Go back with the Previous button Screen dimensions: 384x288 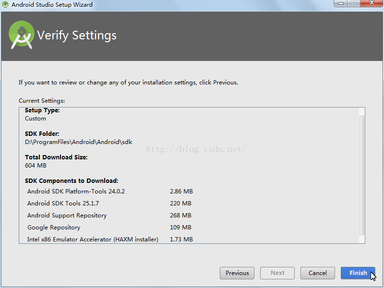tap(237, 273)
